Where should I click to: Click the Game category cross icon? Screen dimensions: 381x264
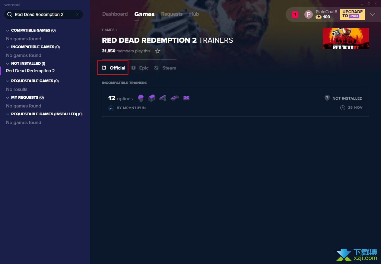coord(186,98)
